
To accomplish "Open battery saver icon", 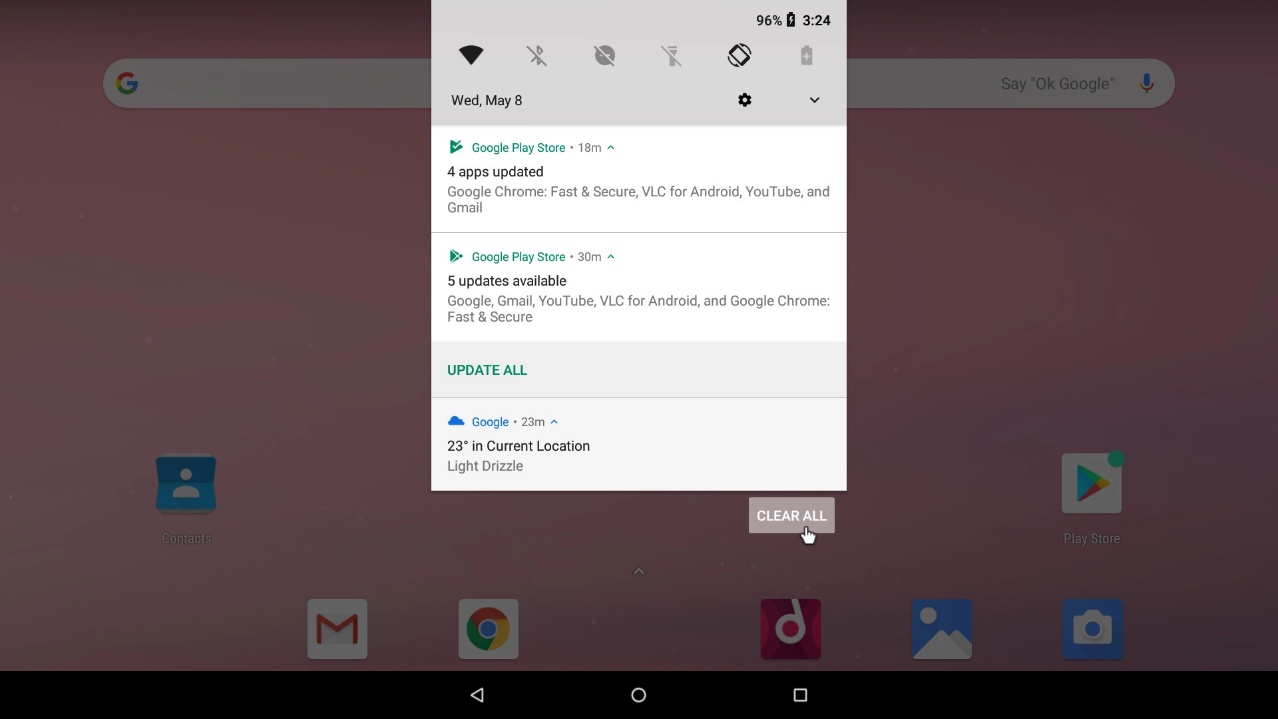I will (806, 56).
